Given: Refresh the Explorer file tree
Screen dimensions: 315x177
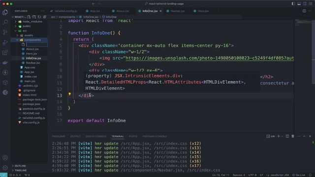Looking at the screenshot, I should [39, 17].
